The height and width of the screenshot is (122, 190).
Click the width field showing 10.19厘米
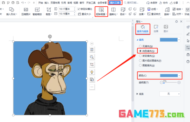(x=67, y=14)
